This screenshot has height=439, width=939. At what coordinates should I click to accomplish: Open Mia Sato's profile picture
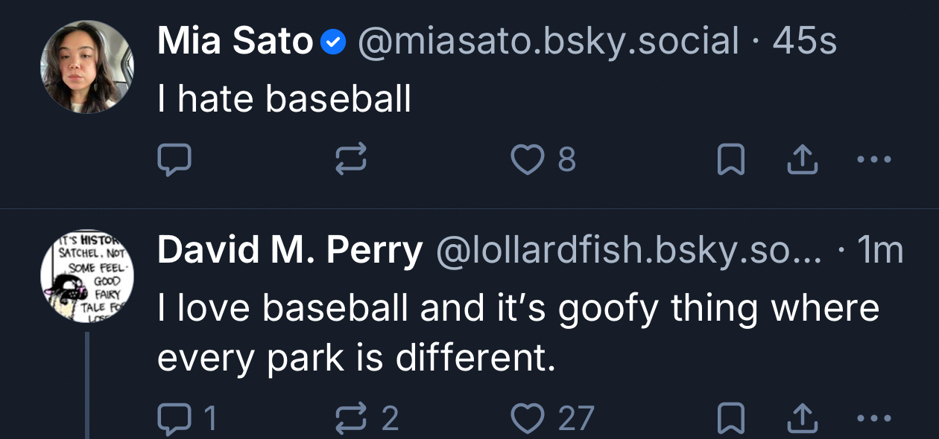point(87,67)
